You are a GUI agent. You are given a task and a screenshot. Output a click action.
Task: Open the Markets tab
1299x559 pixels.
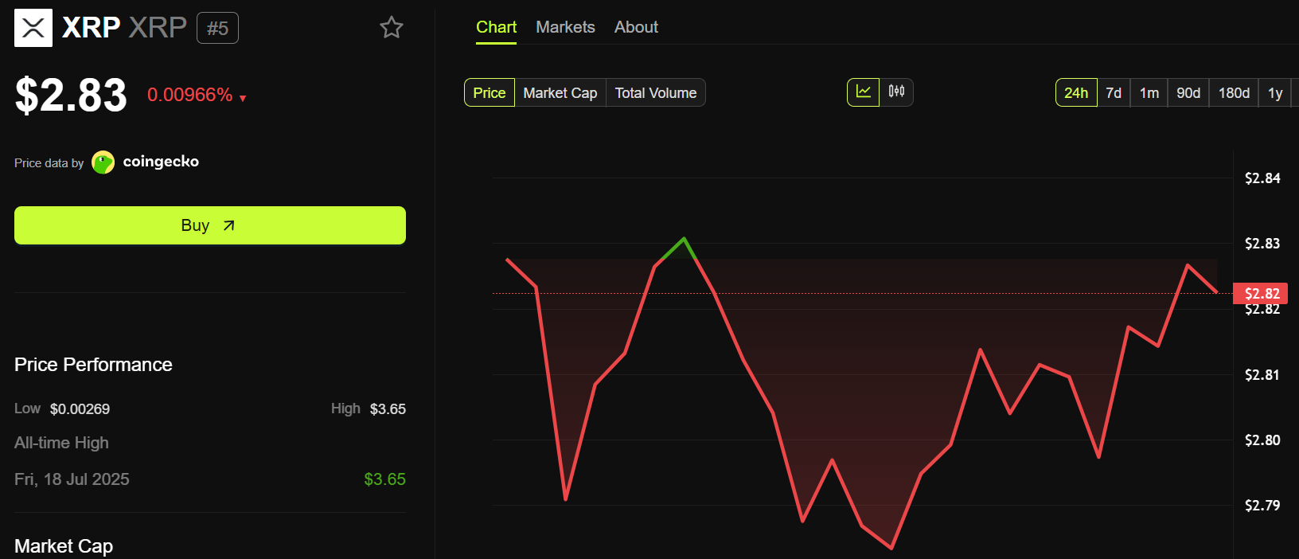565,27
